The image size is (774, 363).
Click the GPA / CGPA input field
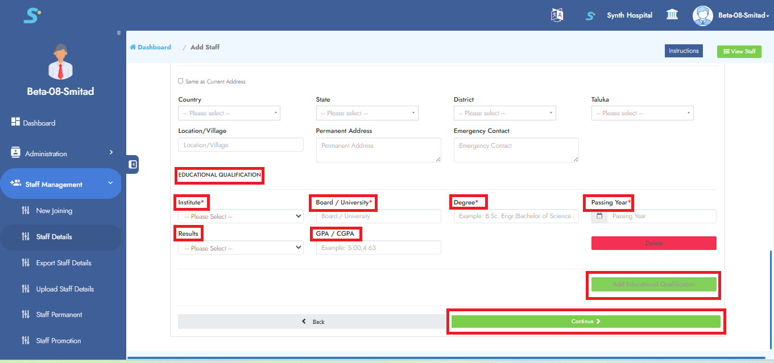tap(378, 248)
